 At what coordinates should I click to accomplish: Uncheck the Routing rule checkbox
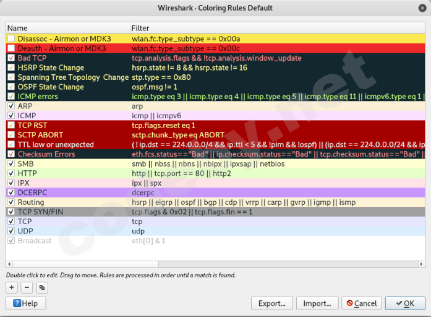11,202
